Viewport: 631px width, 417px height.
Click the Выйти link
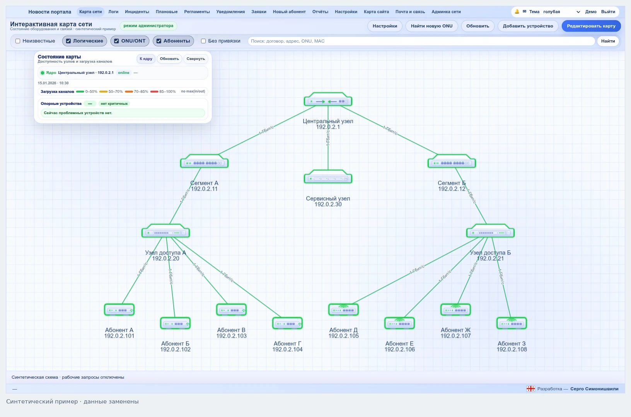[608, 12]
